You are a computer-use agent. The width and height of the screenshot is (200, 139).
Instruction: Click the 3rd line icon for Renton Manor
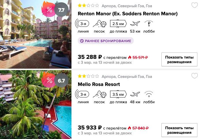point(82,24)
